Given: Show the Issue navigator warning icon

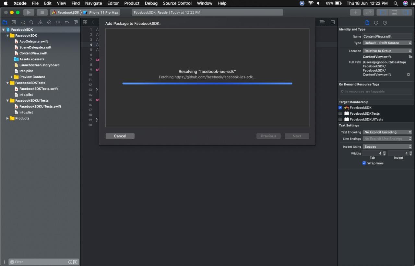Looking at the screenshot, I should click(x=40, y=22).
